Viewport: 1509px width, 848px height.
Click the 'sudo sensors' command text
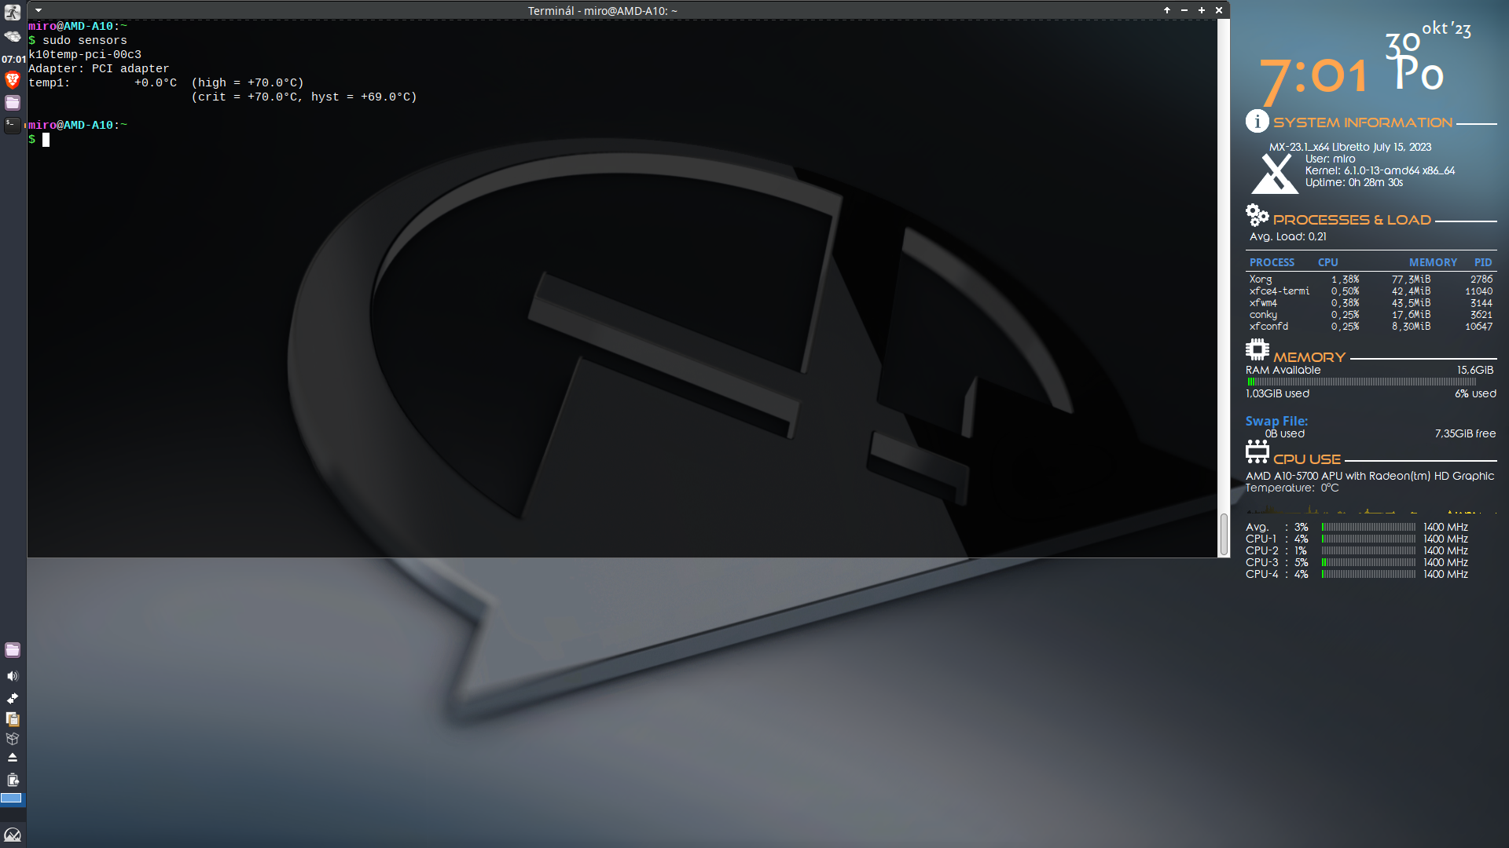pyautogui.click(x=85, y=40)
